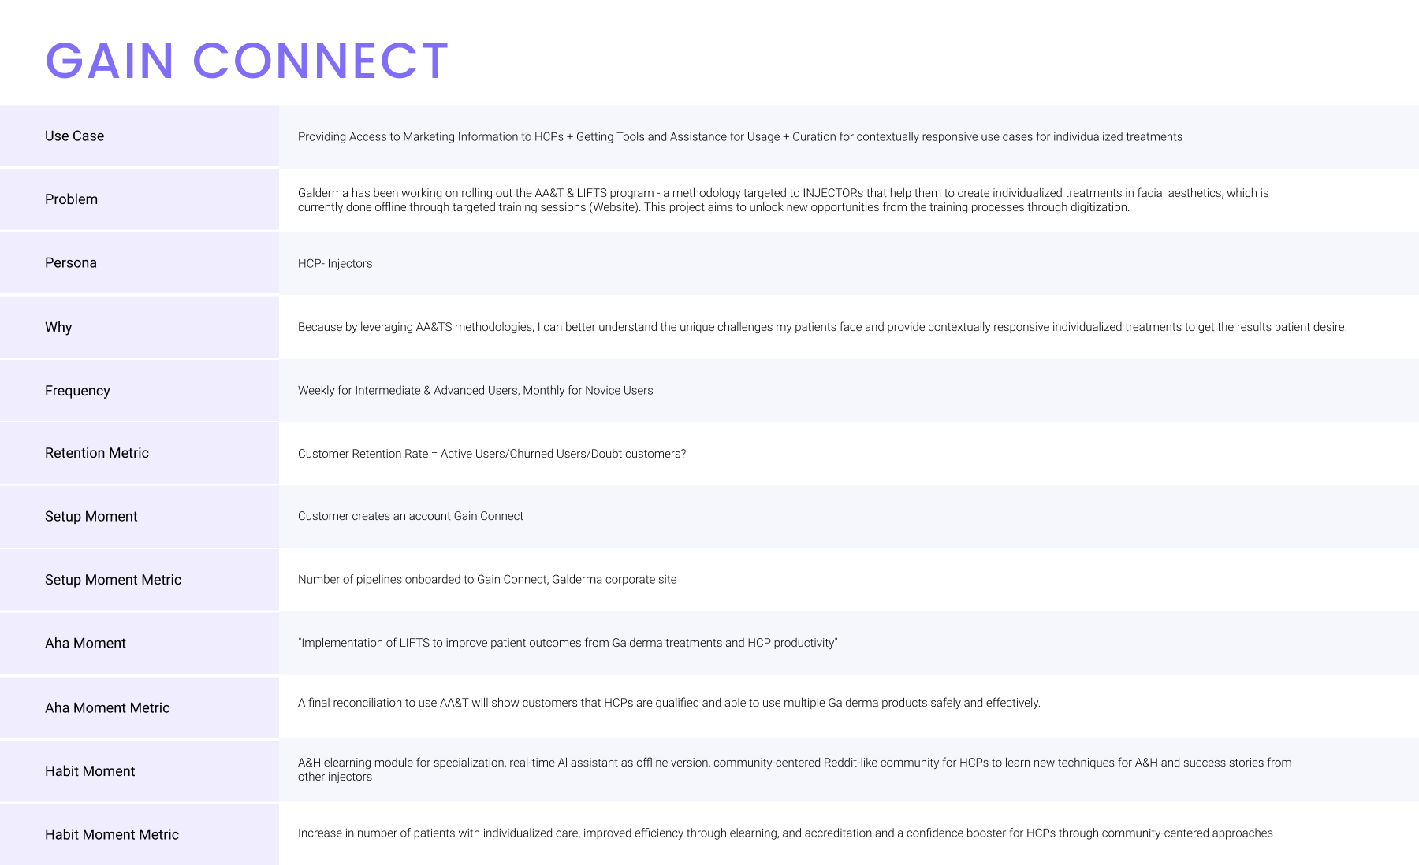Click the Setup Moment Metric label

point(113,580)
